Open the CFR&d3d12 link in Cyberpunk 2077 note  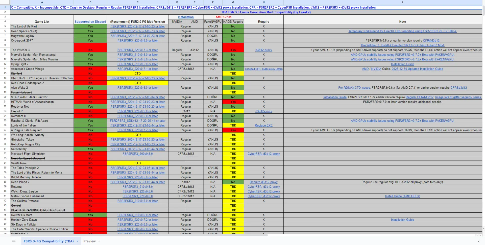[431, 40]
